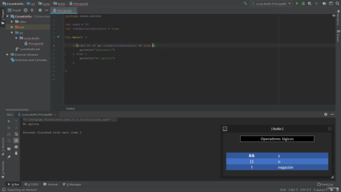Image resolution: width=341 pixels, height=192 pixels.
Task: Open Ant Build side panel
Action: coord(338,18)
